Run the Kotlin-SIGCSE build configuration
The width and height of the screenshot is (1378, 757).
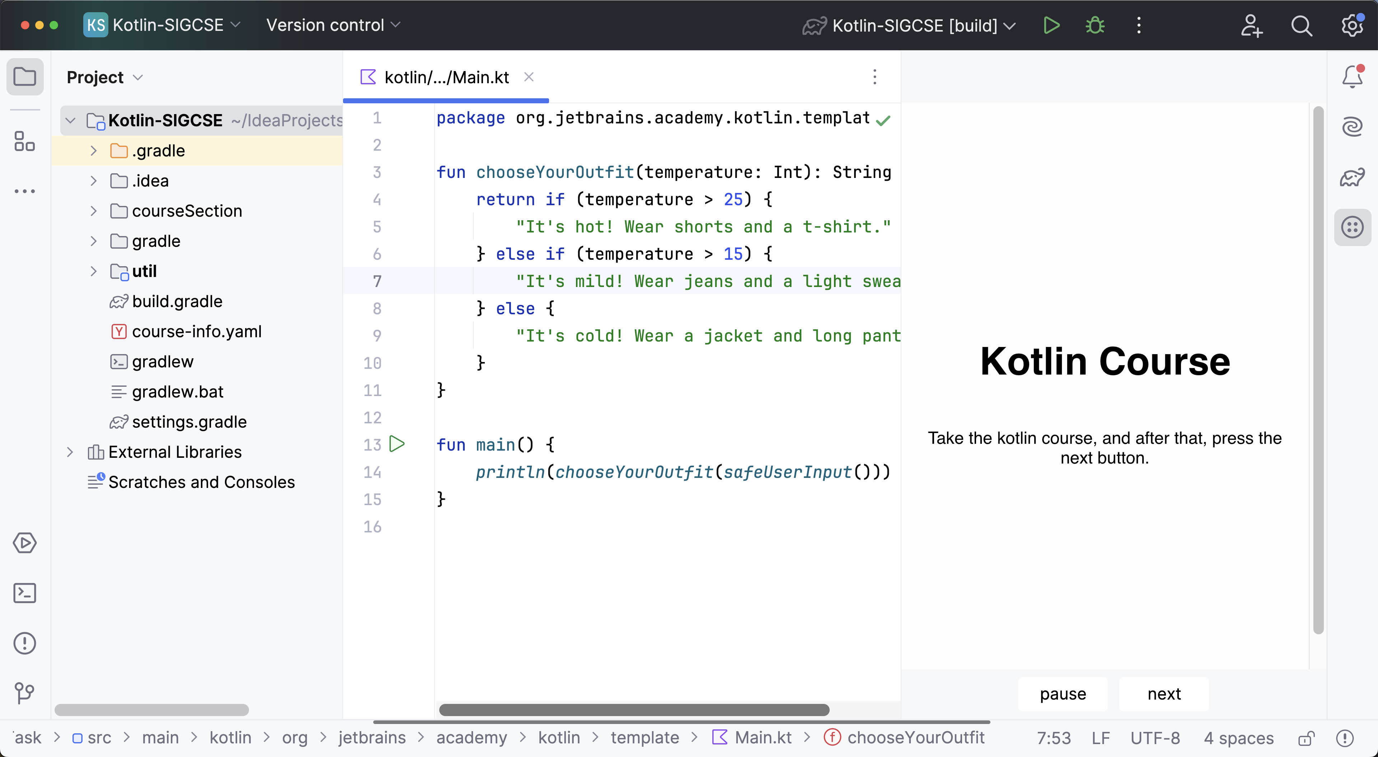point(1051,25)
